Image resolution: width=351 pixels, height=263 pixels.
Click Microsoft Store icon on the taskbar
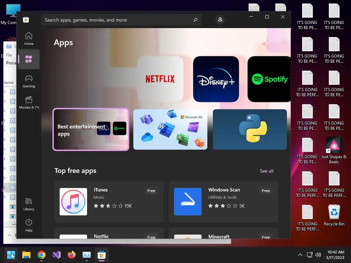[x=101, y=255]
